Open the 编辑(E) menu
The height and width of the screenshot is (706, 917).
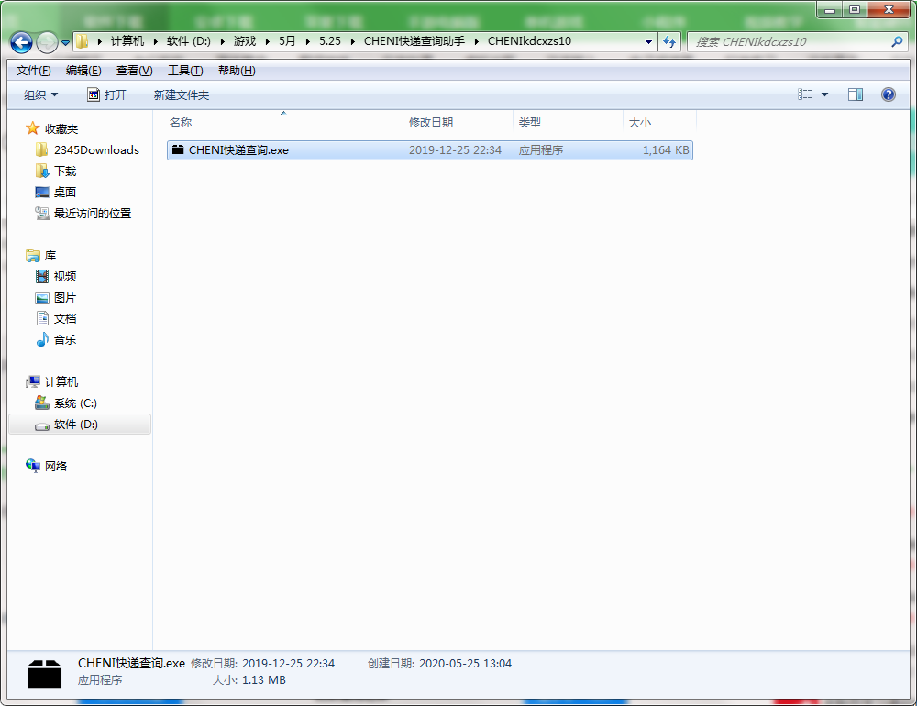[83, 71]
